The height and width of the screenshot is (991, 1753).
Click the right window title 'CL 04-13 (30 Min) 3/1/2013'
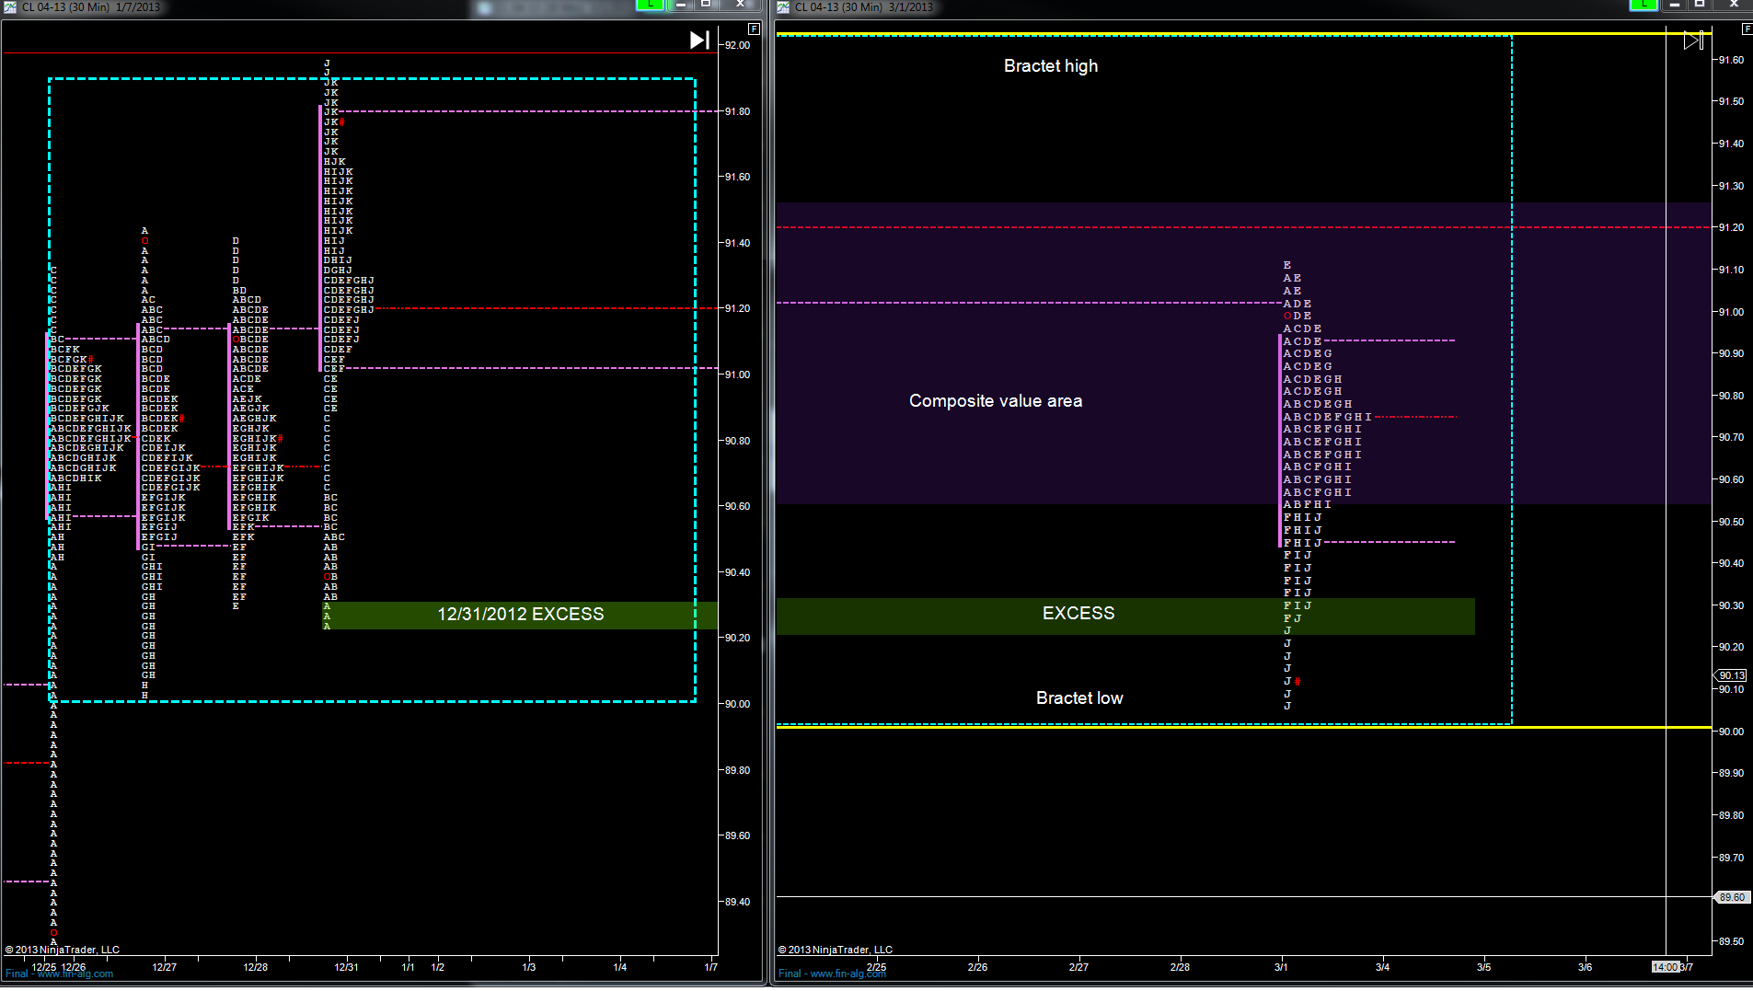(864, 7)
